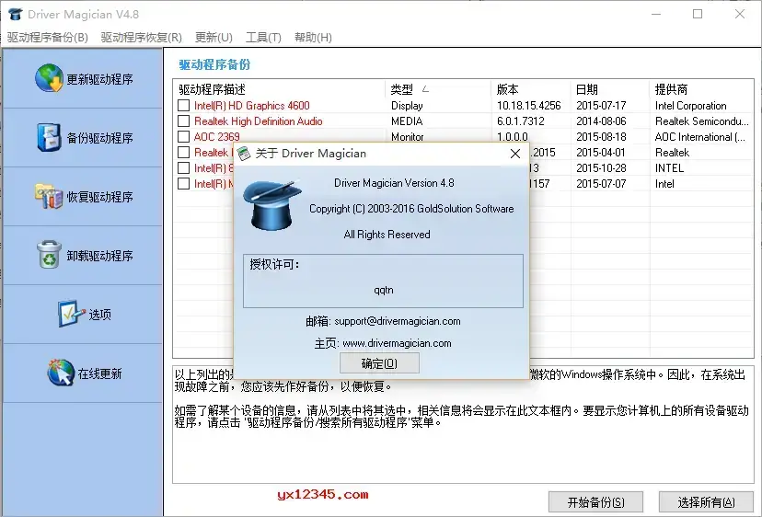Click the 更新驱动程序 globe icon
The height and width of the screenshot is (517, 762).
[49, 78]
